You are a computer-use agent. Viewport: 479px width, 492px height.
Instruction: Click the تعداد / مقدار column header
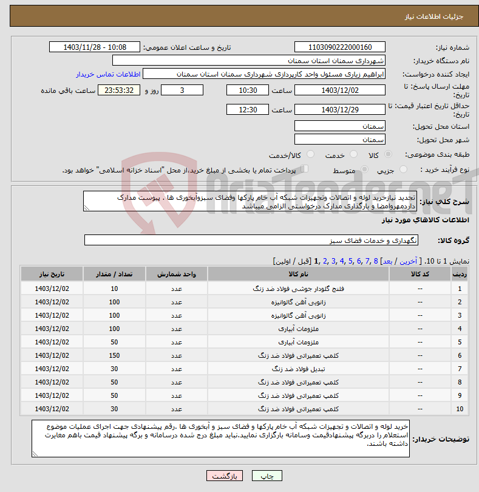[x=114, y=274]
